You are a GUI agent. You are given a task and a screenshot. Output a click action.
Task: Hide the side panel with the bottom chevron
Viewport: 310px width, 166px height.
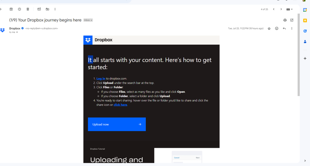pos(305,161)
